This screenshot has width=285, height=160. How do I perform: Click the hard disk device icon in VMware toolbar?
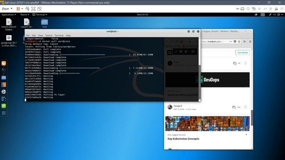[242, 9]
